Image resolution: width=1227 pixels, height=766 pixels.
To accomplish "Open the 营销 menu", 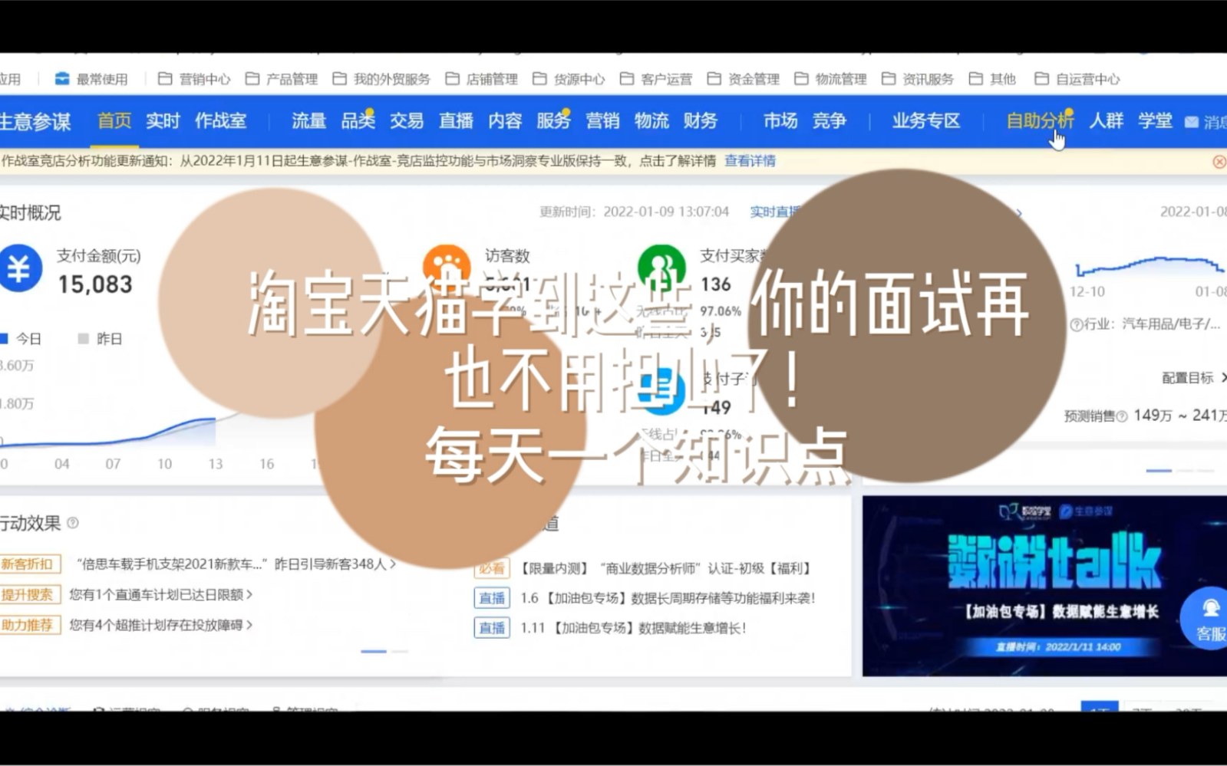I will 602,121.
